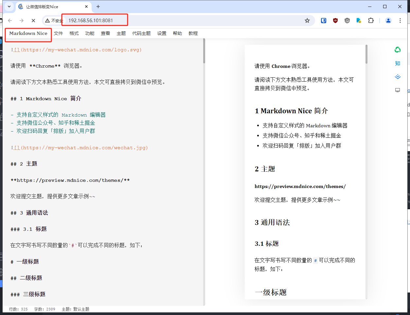The image size is (410, 315).
Task: Bookmark this page with the star icon
Action: pos(307,21)
